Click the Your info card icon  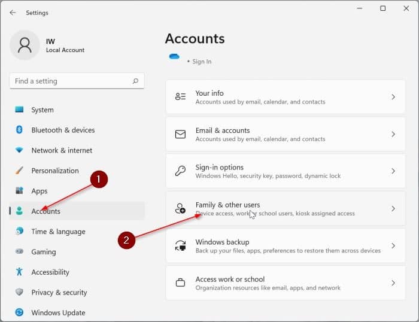pyautogui.click(x=180, y=96)
